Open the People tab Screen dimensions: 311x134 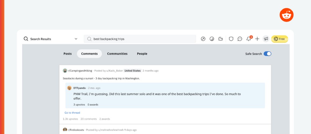142,54
